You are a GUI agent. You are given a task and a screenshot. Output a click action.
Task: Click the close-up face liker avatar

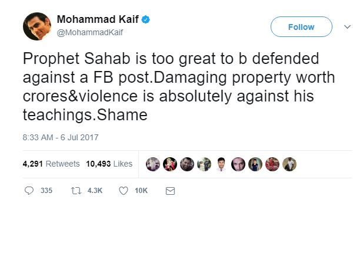(x=238, y=164)
